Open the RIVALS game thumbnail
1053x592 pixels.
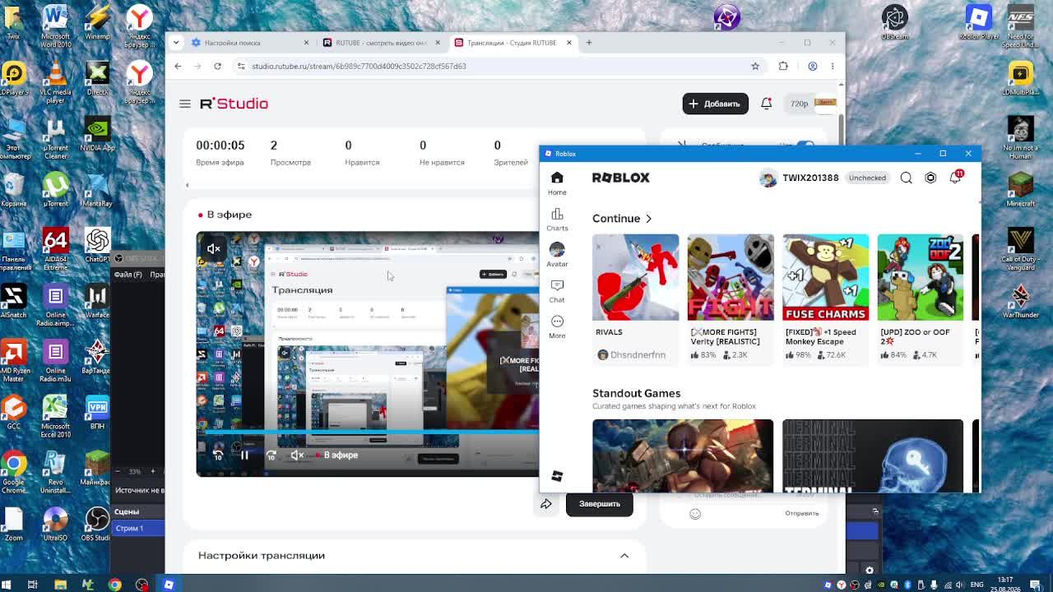[636, 277]
